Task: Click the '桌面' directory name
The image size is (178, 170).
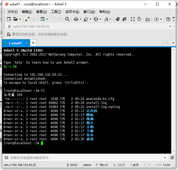Action: click(x=90, y=139)
